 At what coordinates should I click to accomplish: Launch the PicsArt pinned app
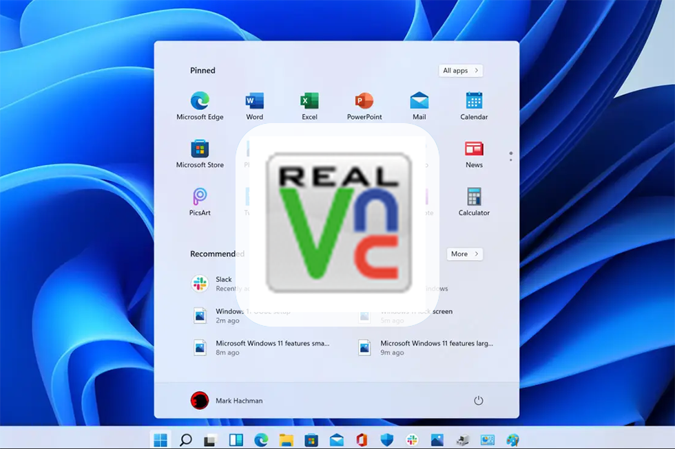200,201
